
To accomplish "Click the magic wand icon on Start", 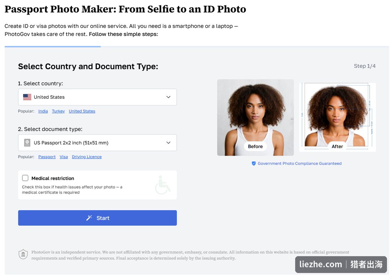I will [x=89, y=218].
